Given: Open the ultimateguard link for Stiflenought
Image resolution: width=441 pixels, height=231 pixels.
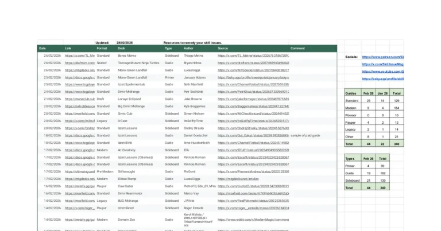Looking at the screenshot, I should click(80, 171).
